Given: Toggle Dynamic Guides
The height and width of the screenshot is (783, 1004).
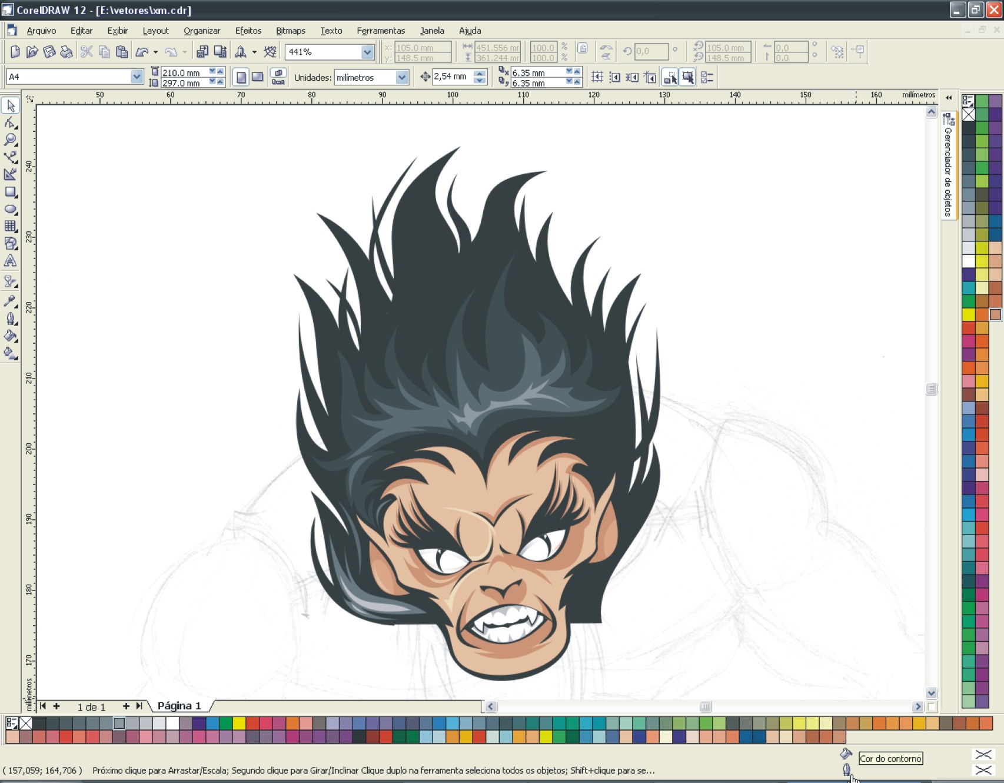Looking at the screenshot, I should (650, 77).
